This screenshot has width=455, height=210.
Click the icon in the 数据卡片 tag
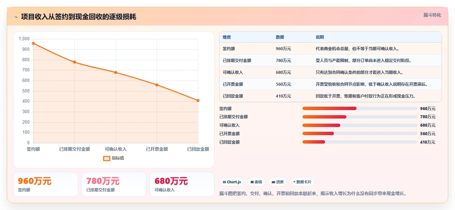[294, 182]
